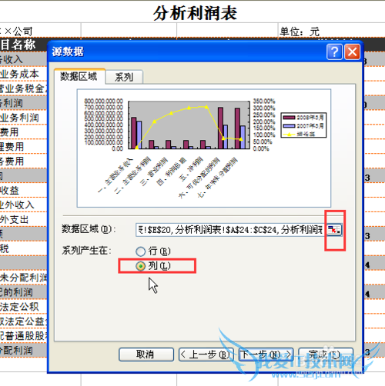Screen dimensions: 385x386
Task: Click the 取消 button
Action: (146, 354)
